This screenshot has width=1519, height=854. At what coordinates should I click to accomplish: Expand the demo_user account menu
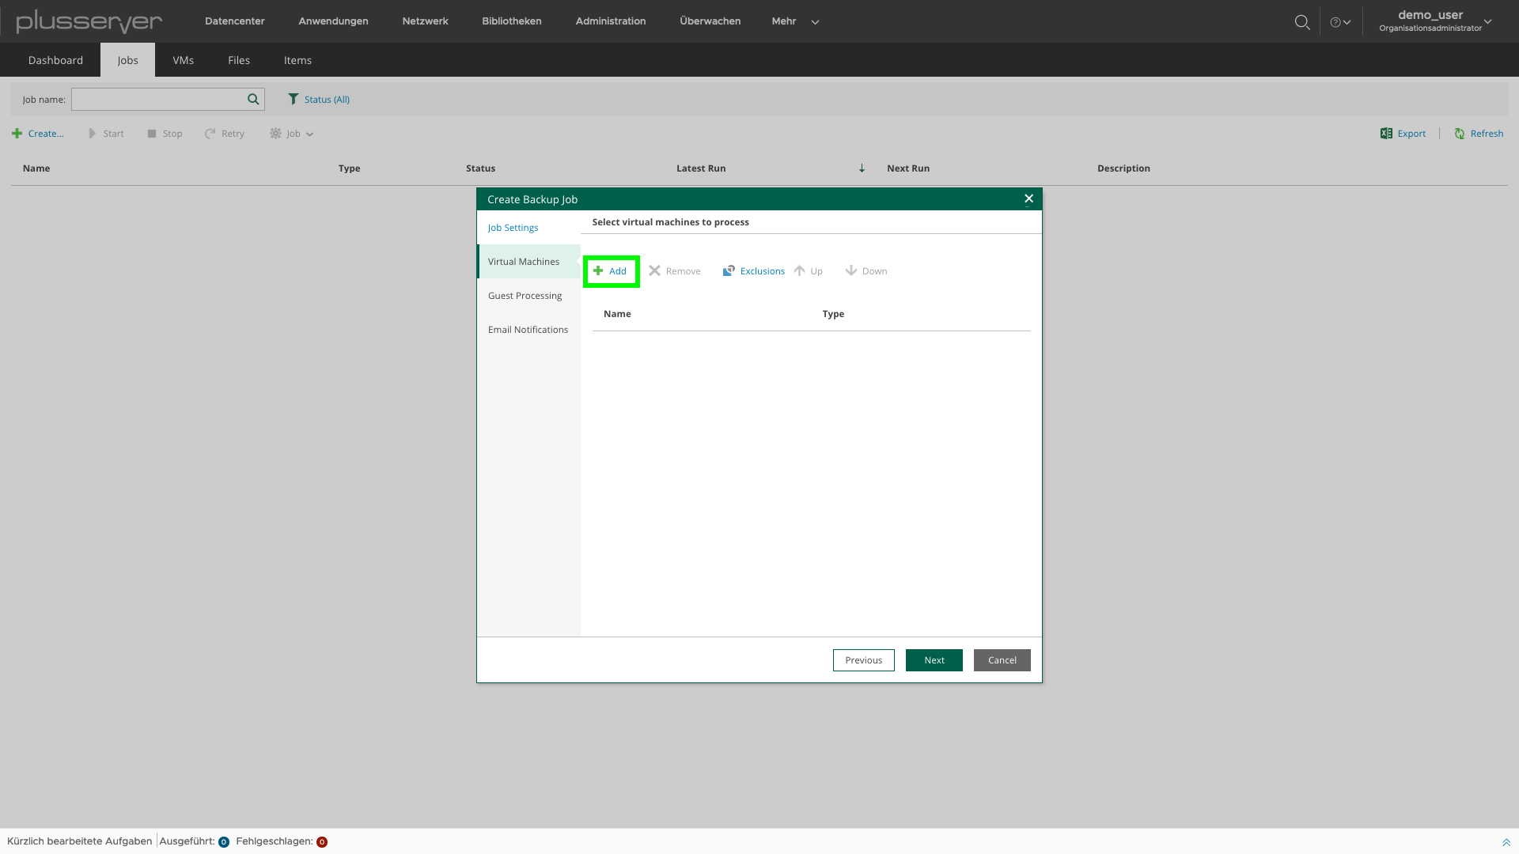1435,21
